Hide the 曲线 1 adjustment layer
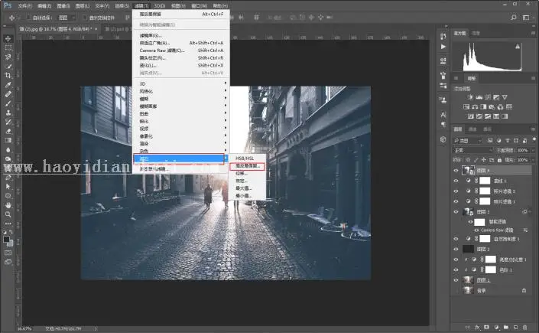Viewport: 539px width, 333px height. (x=456, y=181)
